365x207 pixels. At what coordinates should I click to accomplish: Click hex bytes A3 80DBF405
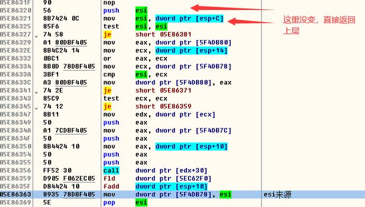tap(65, 83)
